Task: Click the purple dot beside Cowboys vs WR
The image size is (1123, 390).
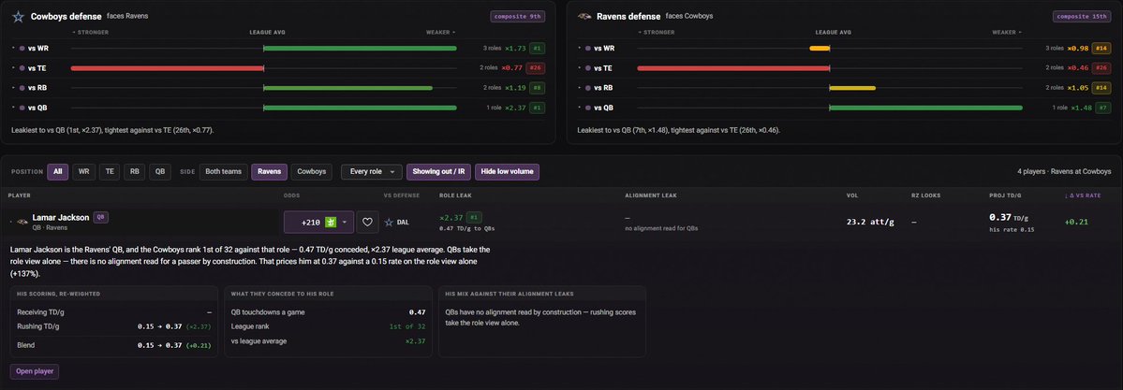Action: pyautogui.click(x=22, y=48)
